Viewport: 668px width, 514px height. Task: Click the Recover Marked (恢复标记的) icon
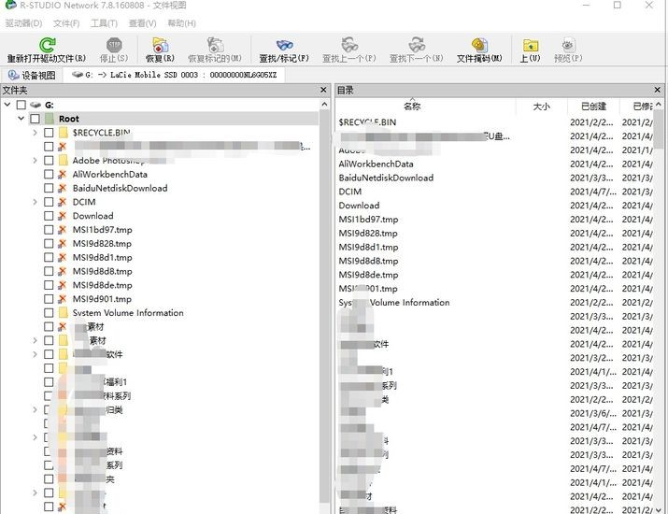click(x=215, y=45)
